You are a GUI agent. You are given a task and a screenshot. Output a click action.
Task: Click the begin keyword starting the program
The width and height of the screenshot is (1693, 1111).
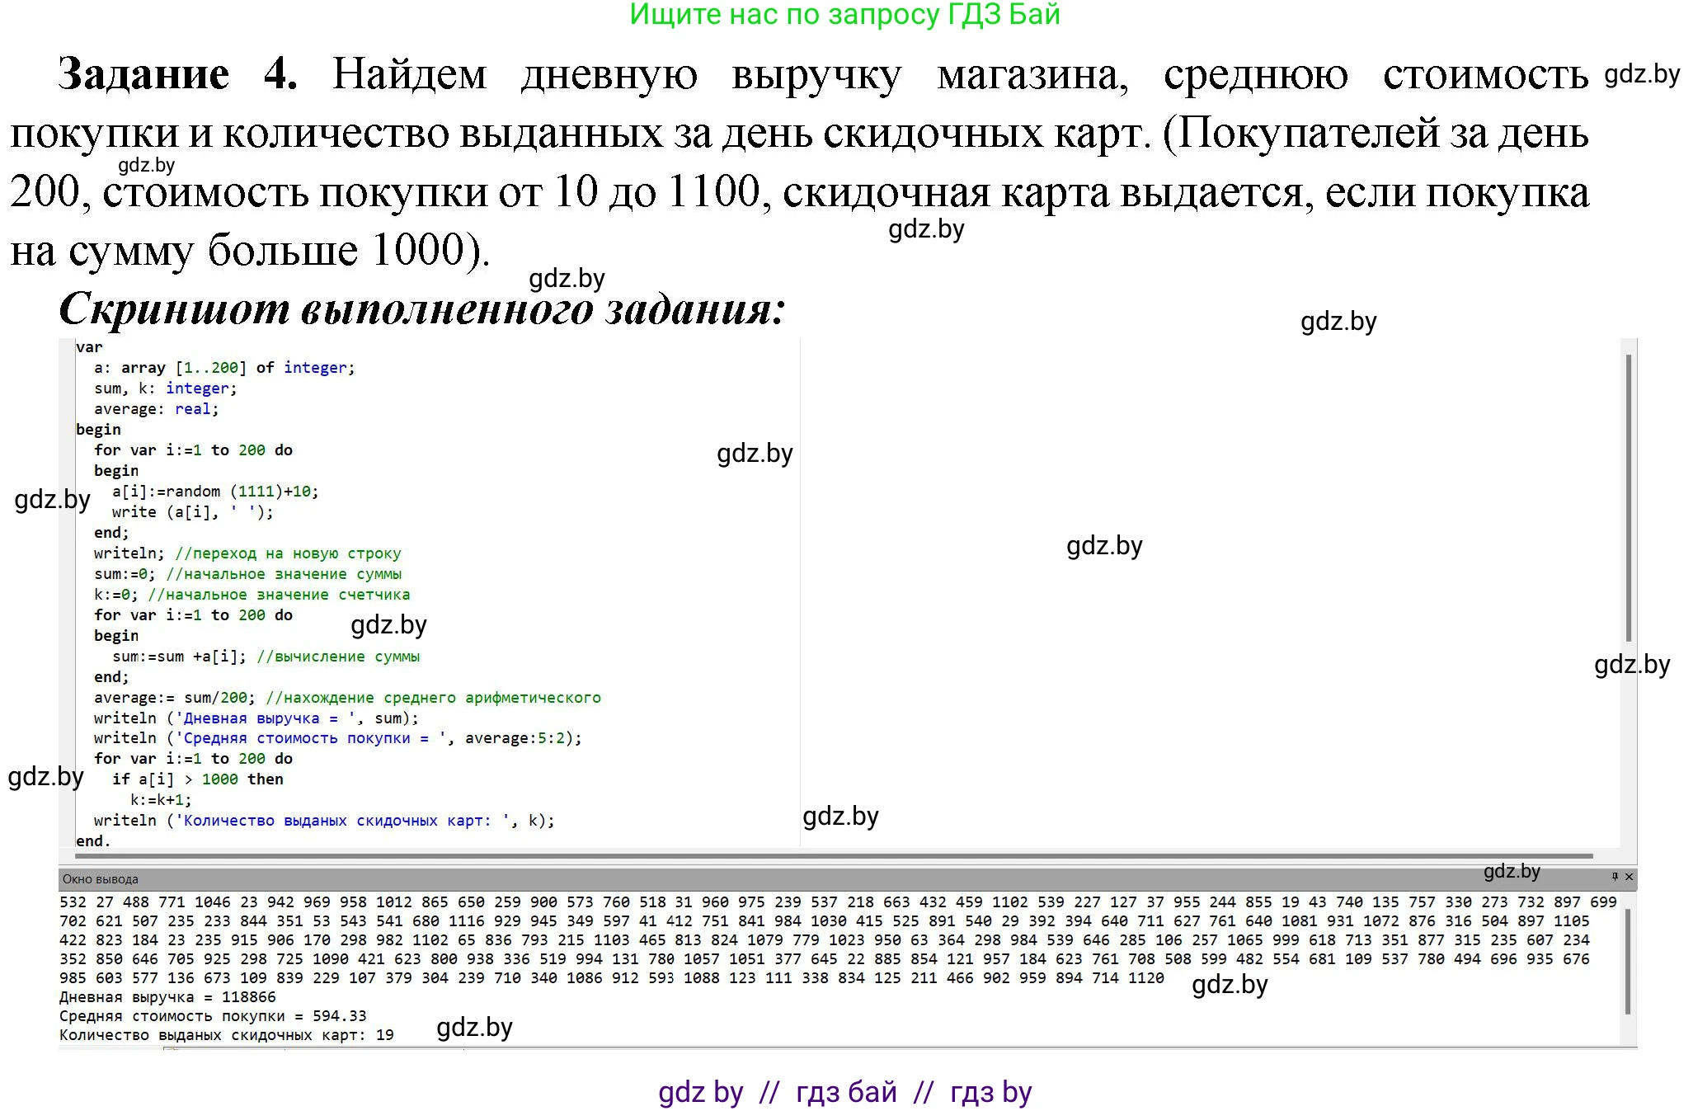(x=97, y=429)
